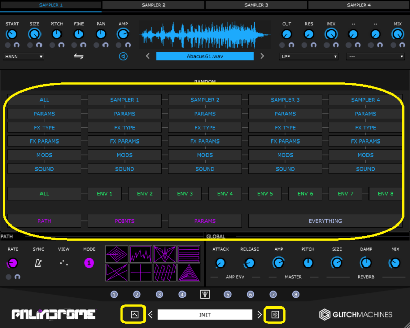Click the circled triangle icon under AMP
The image size is (410, 328).
pos(123,56)
